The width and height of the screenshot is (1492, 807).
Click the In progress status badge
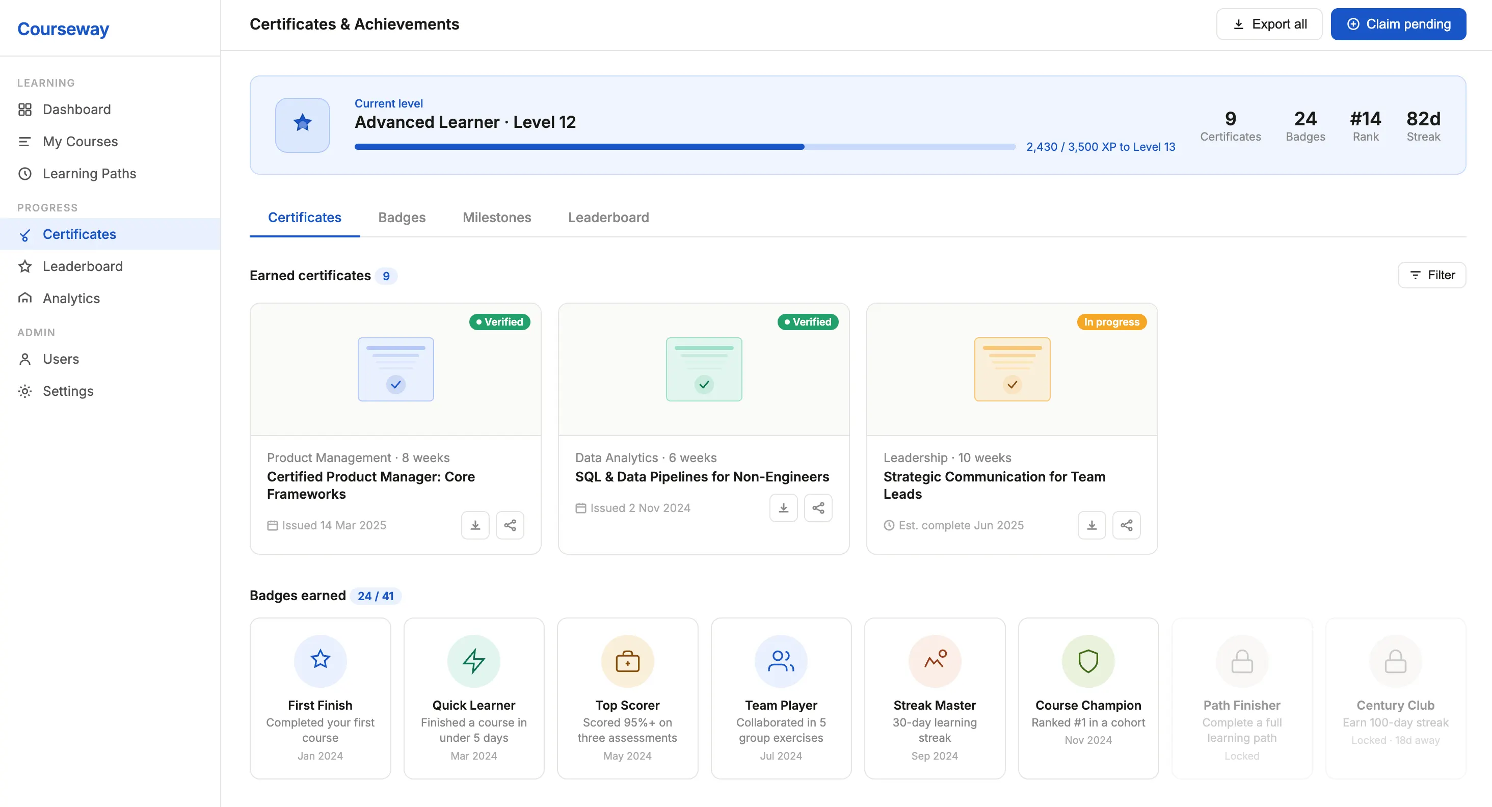1111,322
